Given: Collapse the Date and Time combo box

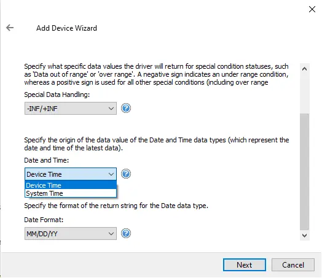Looking at the screenshot, I should (71, 174).
